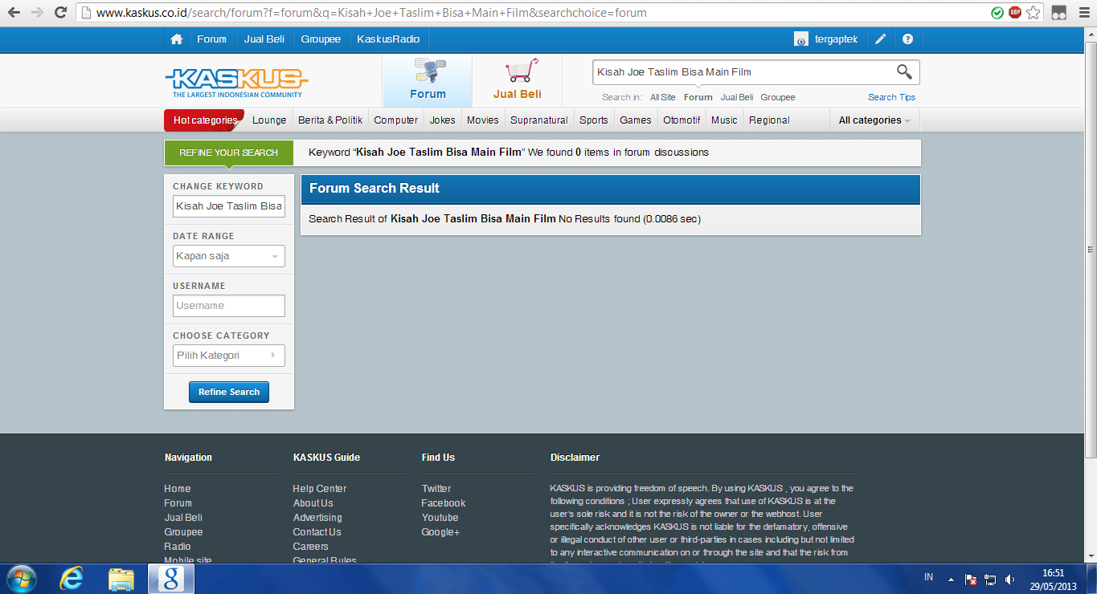Click the Refine Search button
The image size is (1097, 594).
pos(229,392)
